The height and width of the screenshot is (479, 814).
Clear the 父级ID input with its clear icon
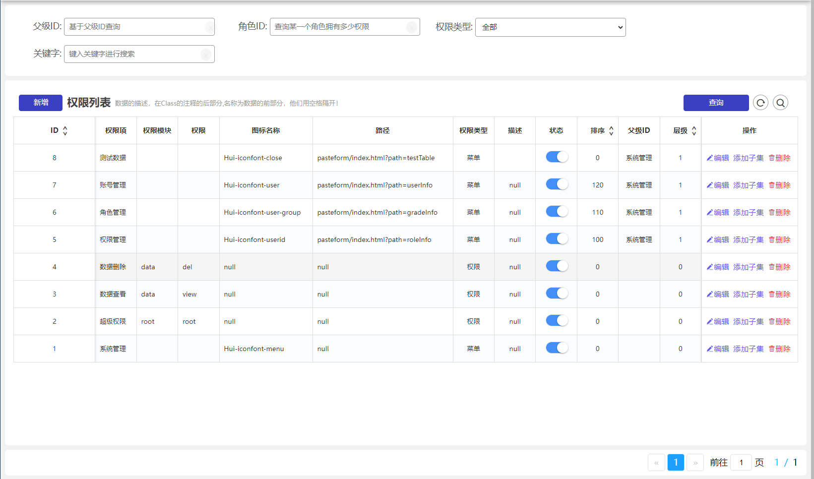pyautogui.click(x=209, y=27)
